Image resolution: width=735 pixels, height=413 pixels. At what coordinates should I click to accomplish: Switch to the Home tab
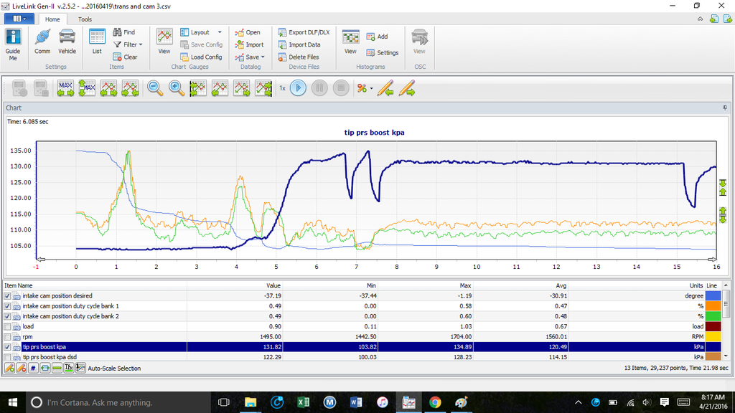tap(52, 19)
